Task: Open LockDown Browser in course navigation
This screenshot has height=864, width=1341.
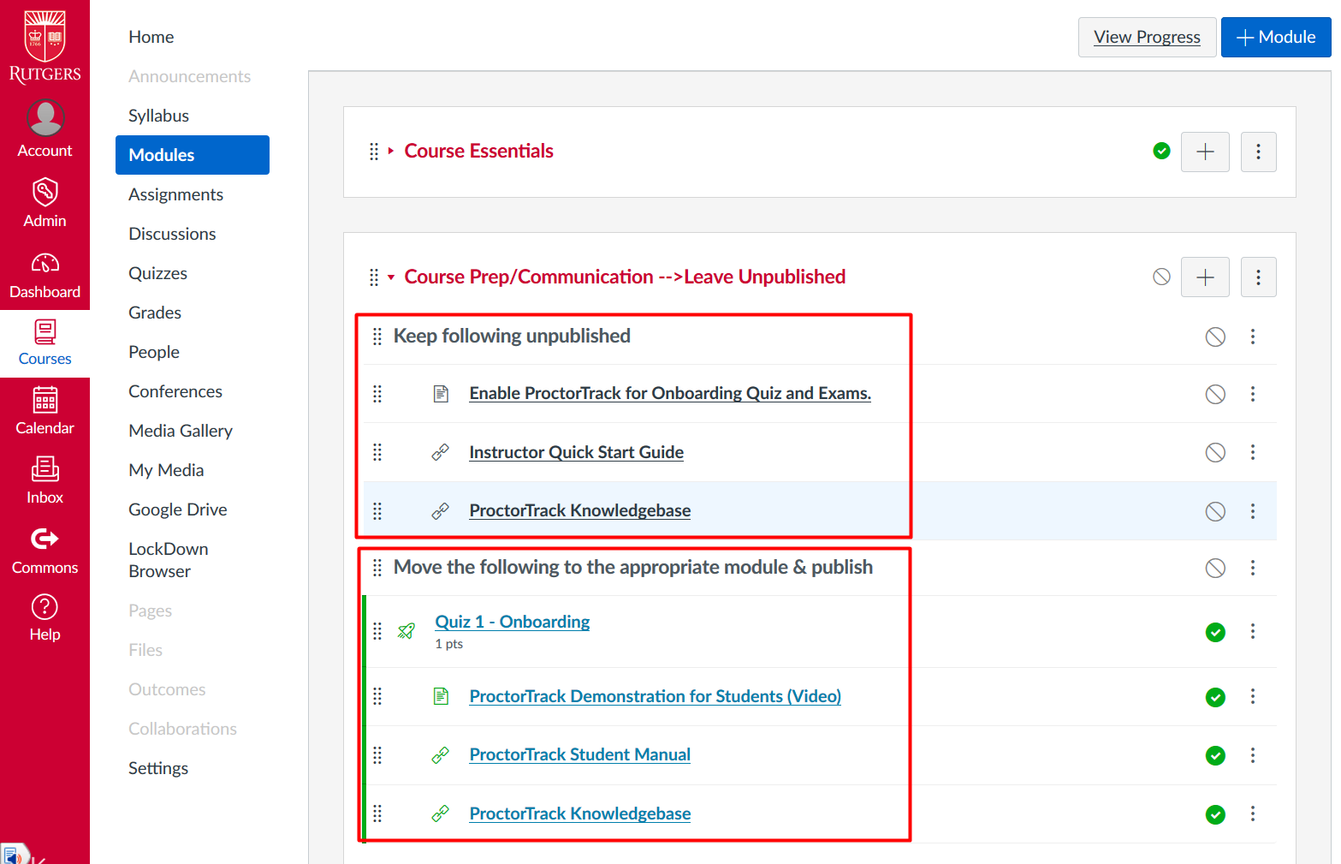Action: coord(169,560)
